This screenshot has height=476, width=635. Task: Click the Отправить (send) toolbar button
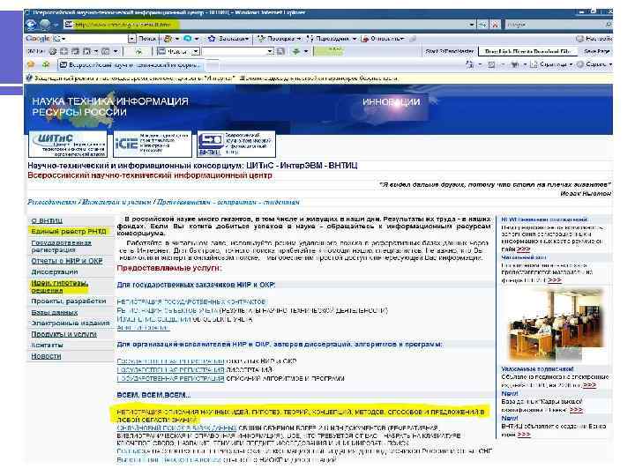[382, 39]
